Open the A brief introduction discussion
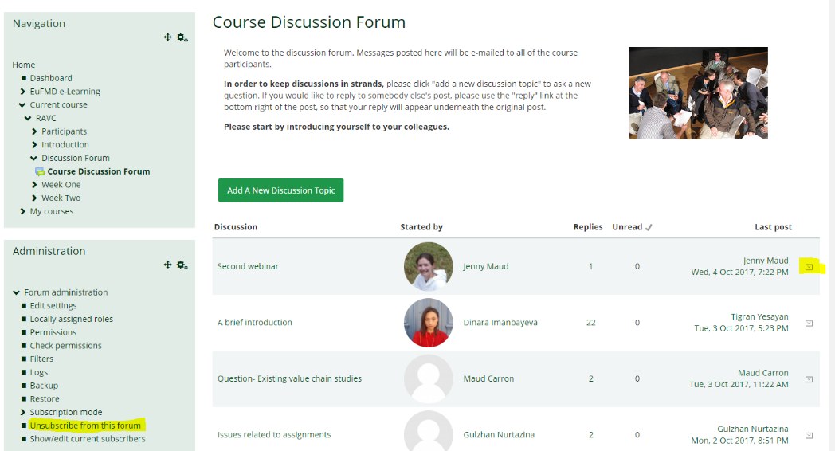The height and width of the screenshot is (451, 835). [x=254, y=323]
